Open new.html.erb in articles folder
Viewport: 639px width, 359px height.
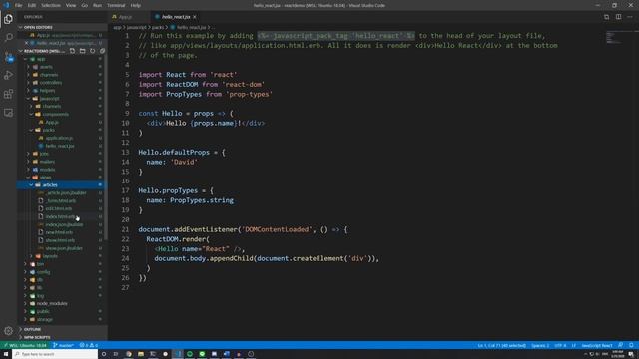click(60, 232)
